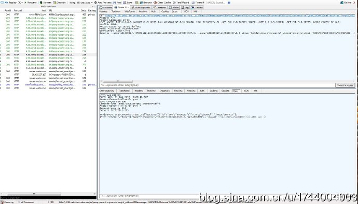
Task: Click the Online status indicator
Action: (x=346, y=3)
